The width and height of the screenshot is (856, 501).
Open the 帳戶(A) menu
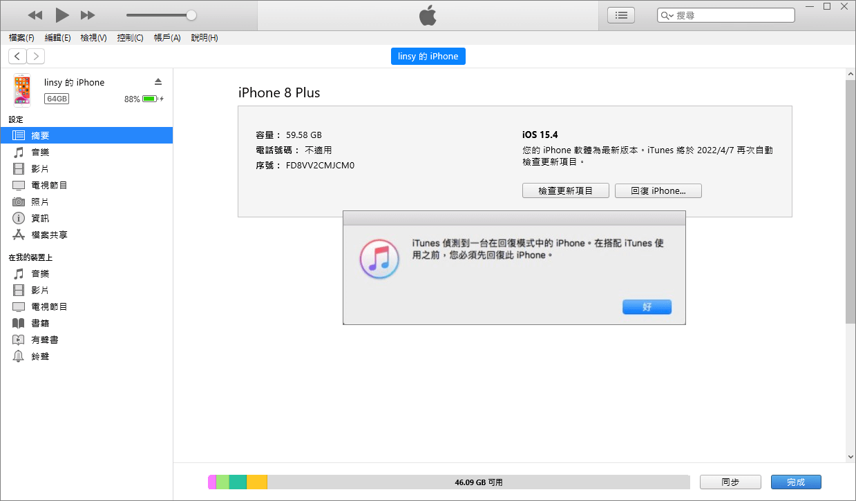point(167,38)
